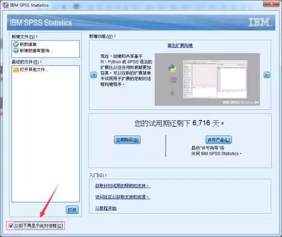Image resolution: width=282 pixels, height=237 pixels.
Task: Click the IBM logo in banner
Action: point(260,22)
